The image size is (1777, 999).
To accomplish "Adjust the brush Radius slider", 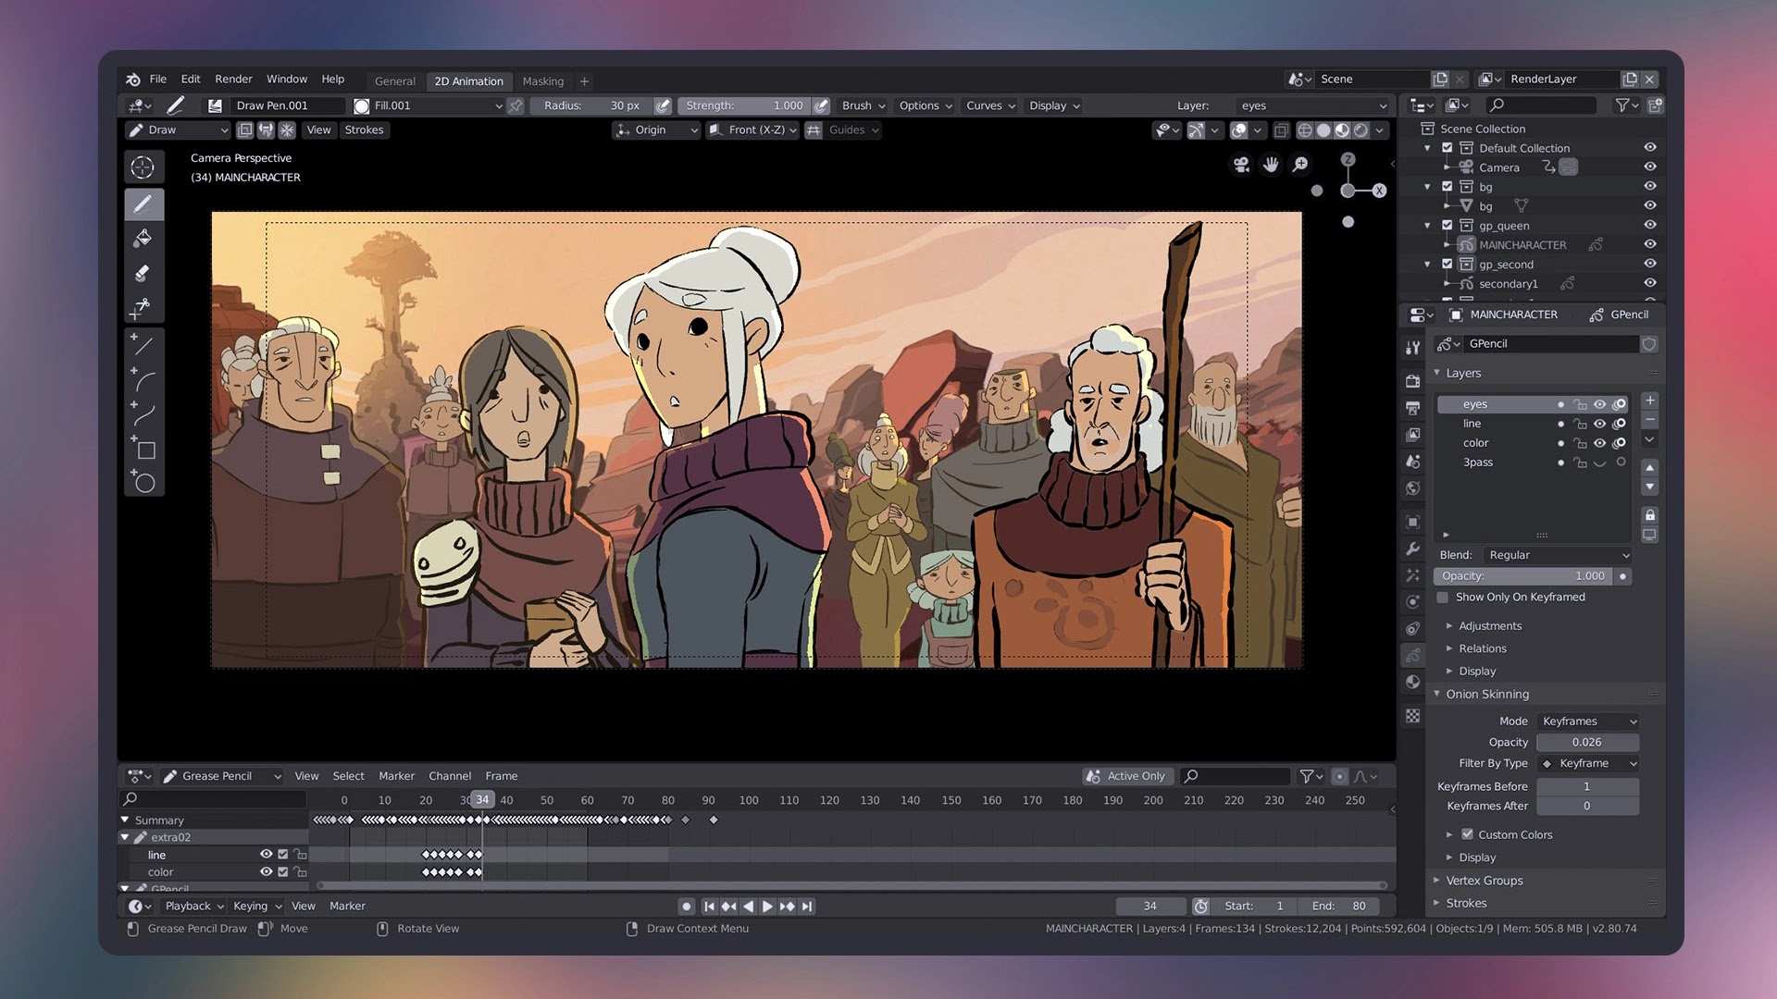I will pos(592,106).
